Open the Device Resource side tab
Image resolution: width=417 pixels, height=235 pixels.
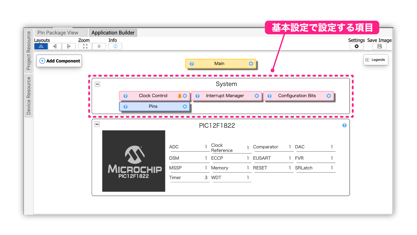click(29, 96)
